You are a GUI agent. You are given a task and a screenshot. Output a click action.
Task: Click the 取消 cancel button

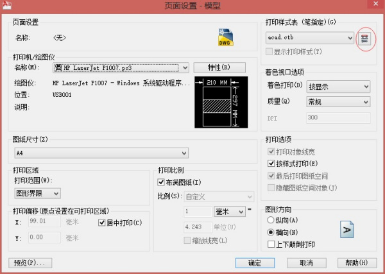pyautogui.click(x=307, y=263)
